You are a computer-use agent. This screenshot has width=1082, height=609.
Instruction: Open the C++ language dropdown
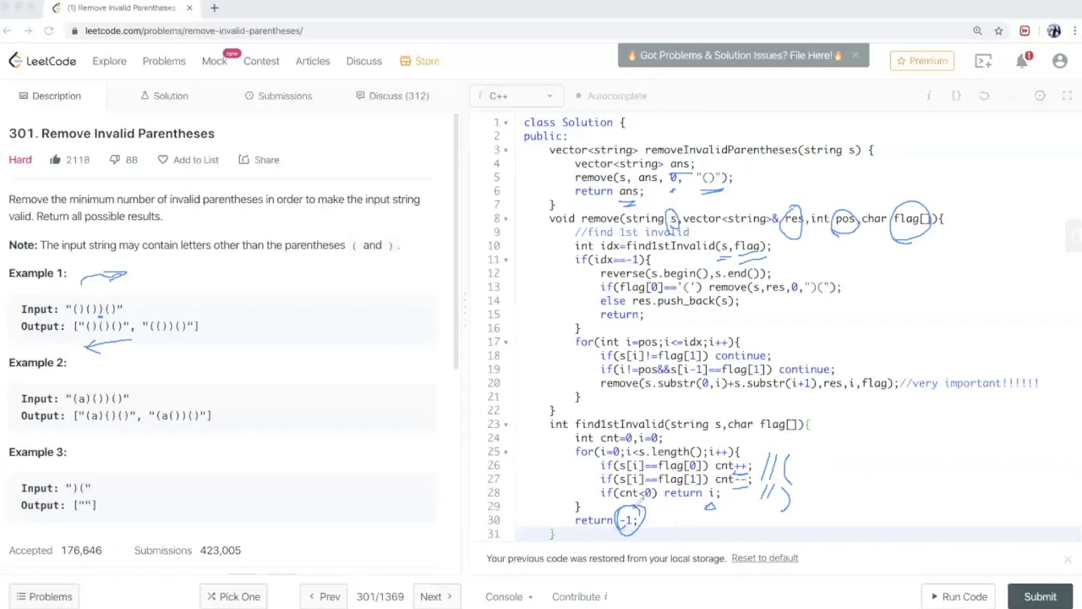516,96
